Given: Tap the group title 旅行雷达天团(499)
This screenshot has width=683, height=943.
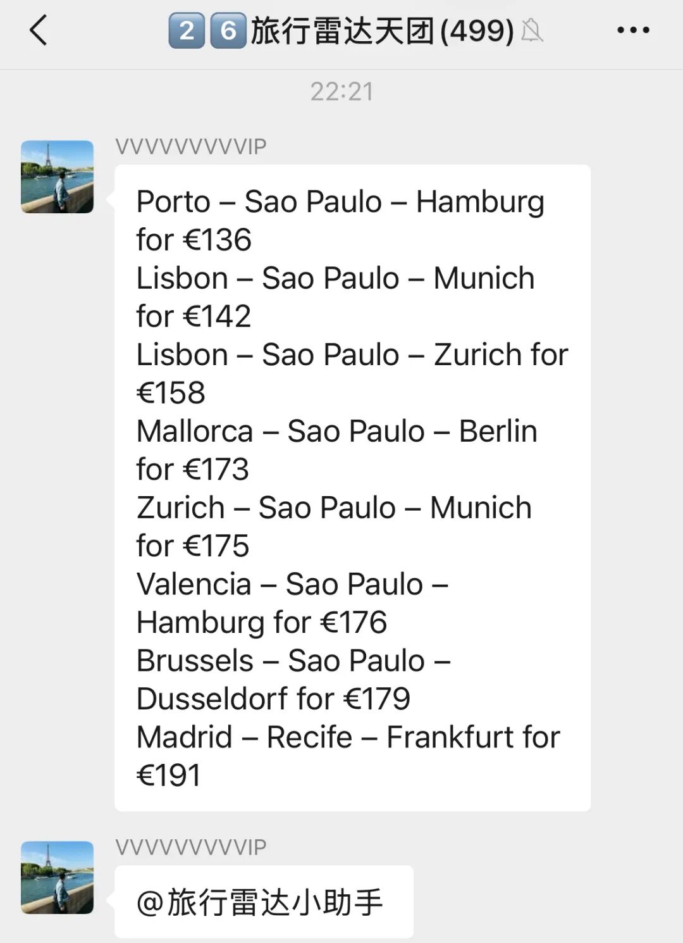Looking at the screenshot, I should 382,30.
